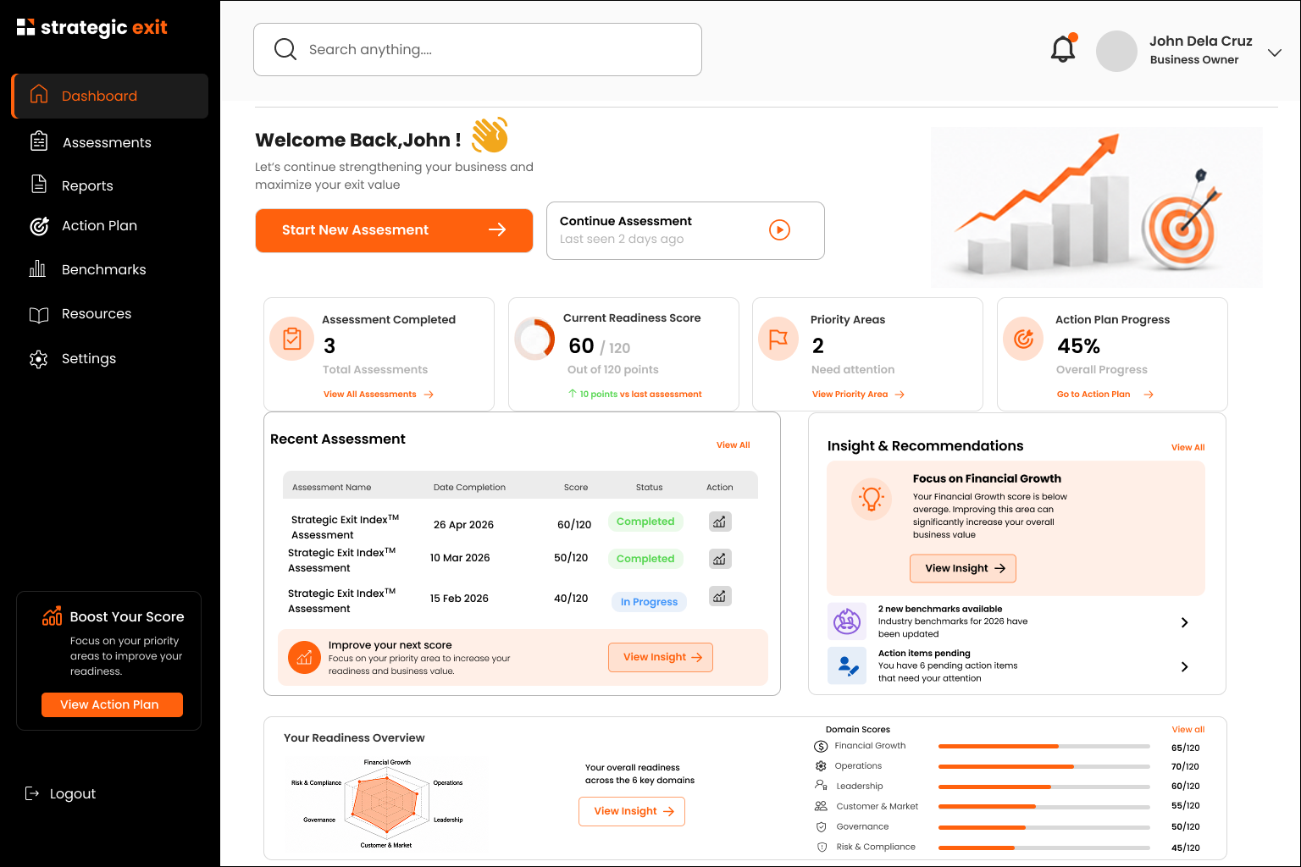Open the 2 new benchmarks available chevron

click(x=1184, y=622)
